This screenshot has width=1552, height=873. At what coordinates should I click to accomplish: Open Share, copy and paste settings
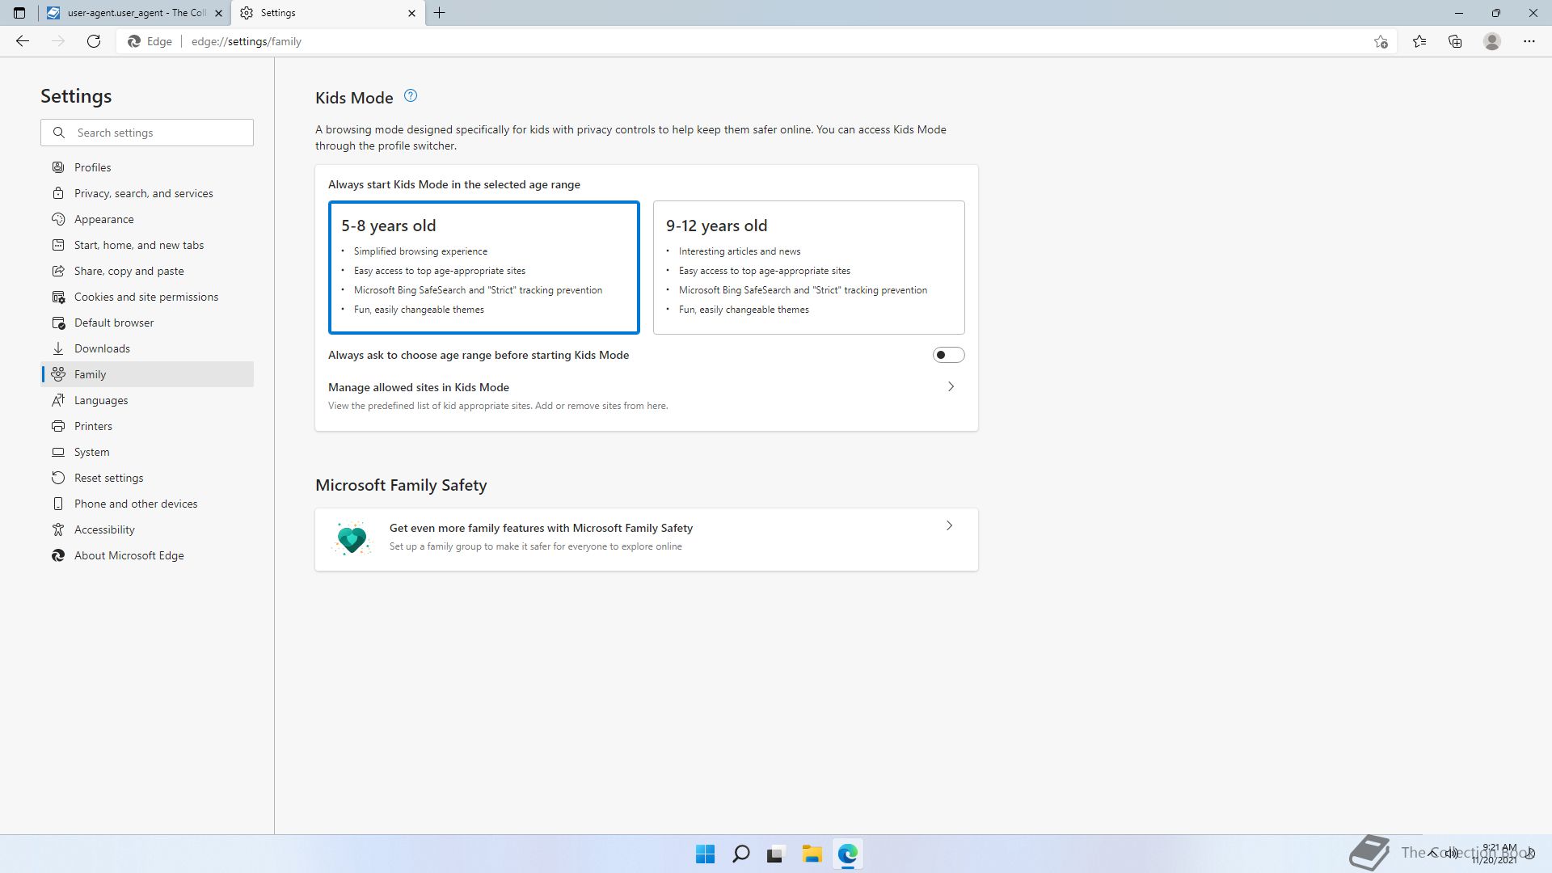[147, 271]
